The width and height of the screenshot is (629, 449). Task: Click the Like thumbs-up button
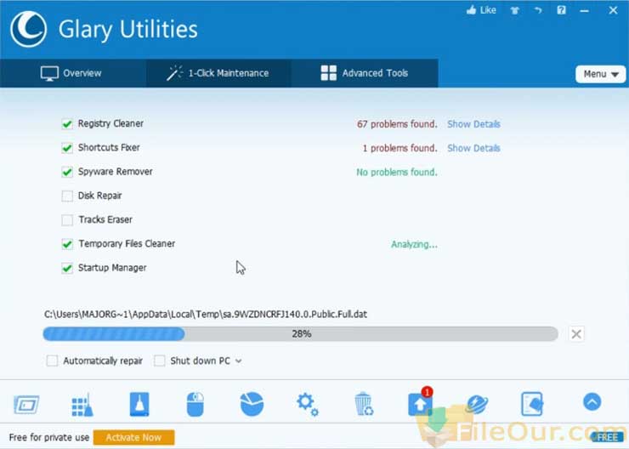click(x=481, y=10)
